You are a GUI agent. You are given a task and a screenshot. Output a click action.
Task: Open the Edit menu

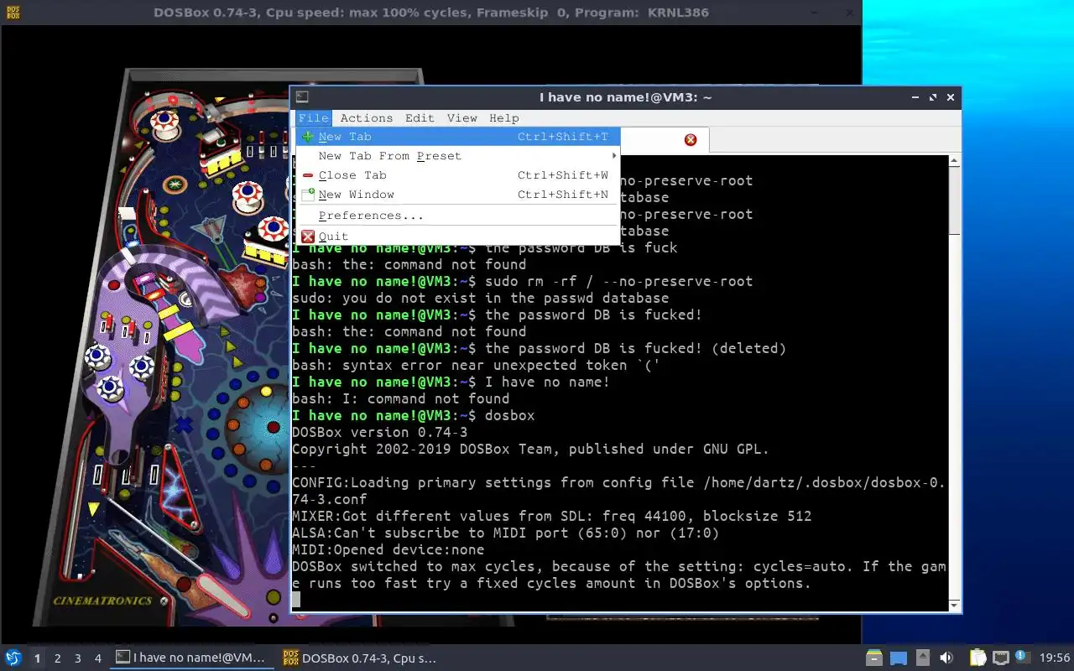tap(420, 118)
